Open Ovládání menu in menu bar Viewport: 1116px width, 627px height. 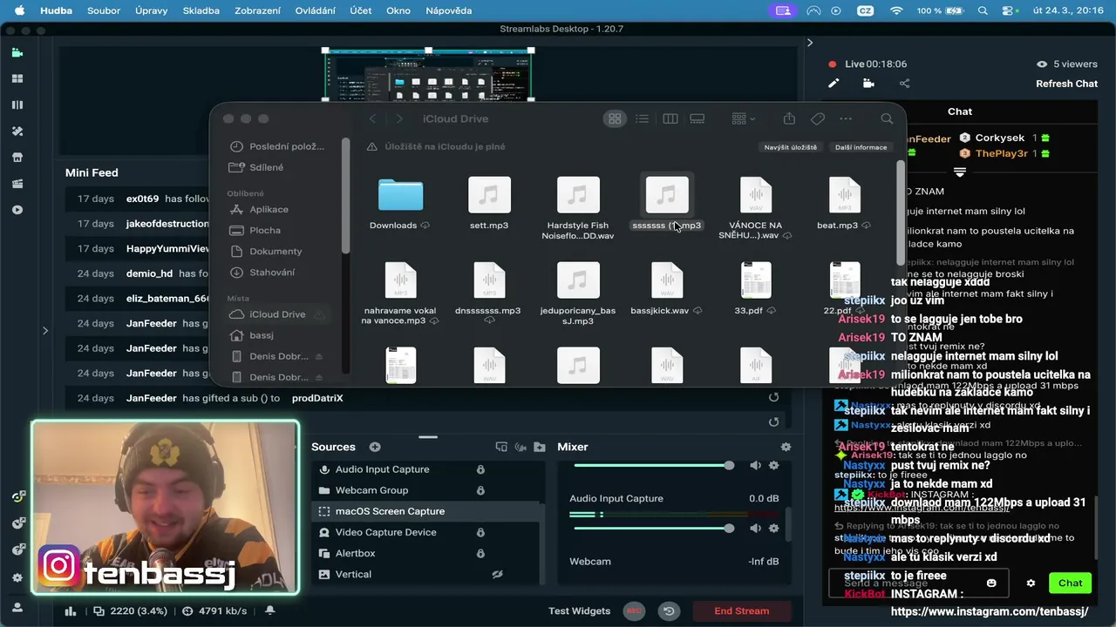point(316,10)
